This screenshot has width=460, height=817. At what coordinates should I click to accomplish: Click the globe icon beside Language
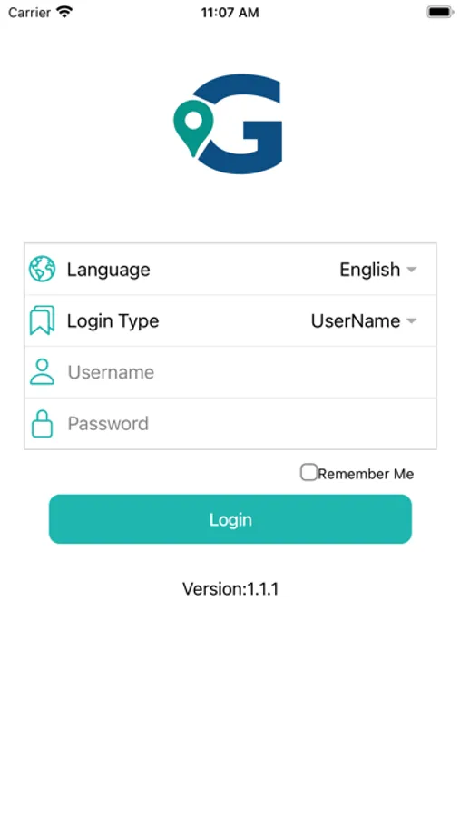click(43, 269)
